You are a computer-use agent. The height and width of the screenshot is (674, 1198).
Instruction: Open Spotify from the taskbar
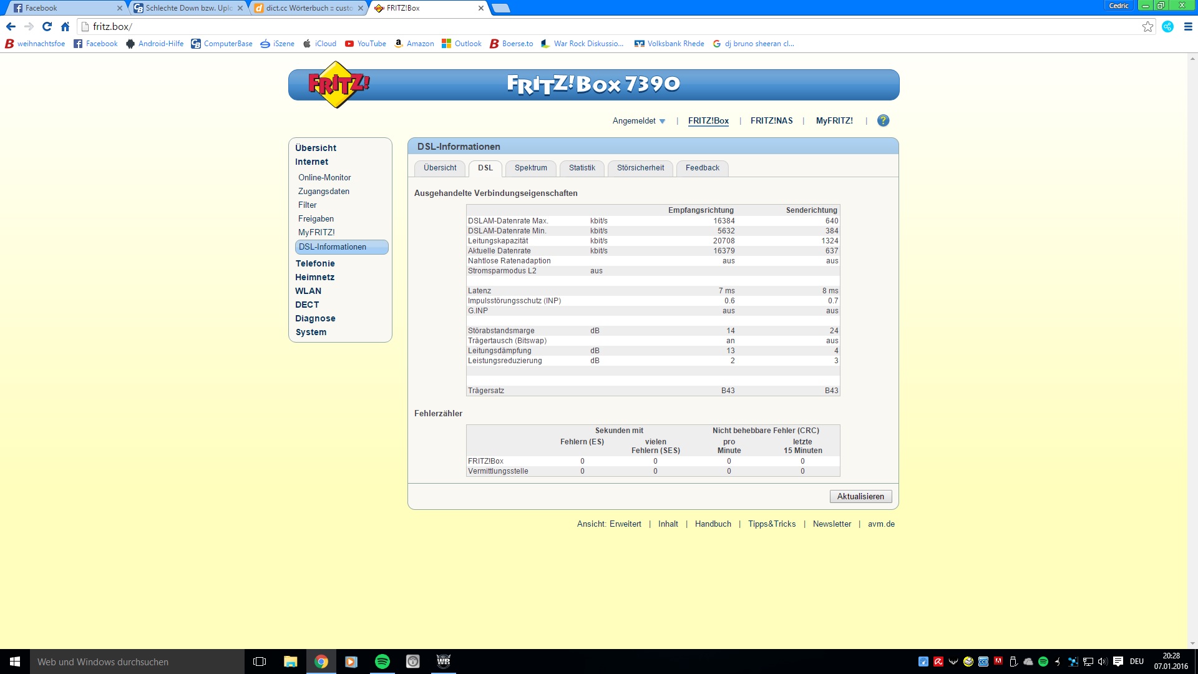click(382, 662)
